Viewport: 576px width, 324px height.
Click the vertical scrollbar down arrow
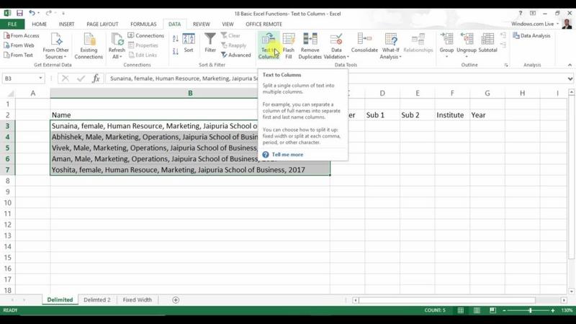(571, 291)
